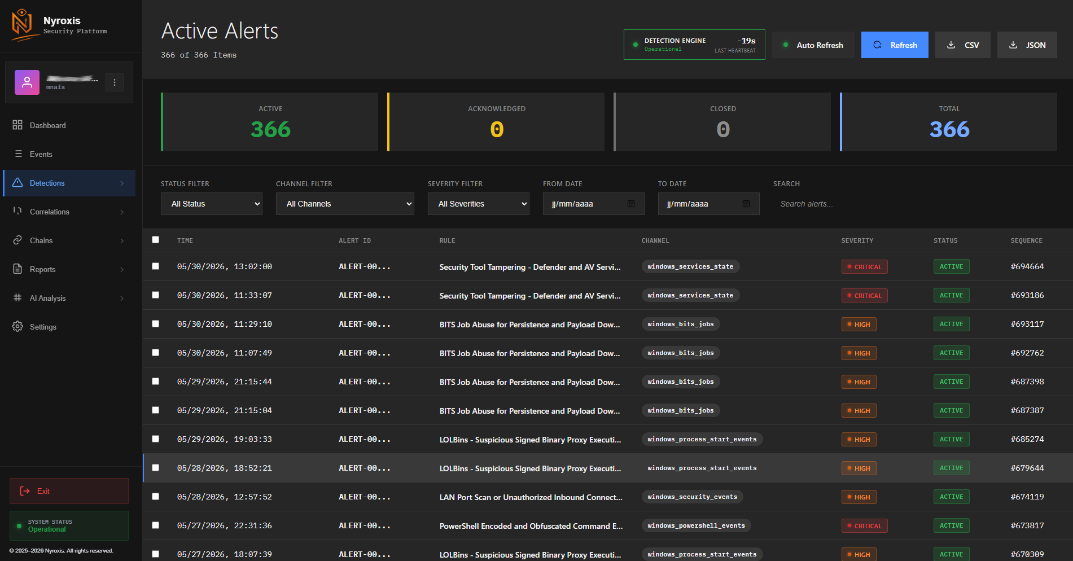Check the alert row at 05/30/2026, 11:29:10
The image size is (1073, 561).
pos(155,324)
